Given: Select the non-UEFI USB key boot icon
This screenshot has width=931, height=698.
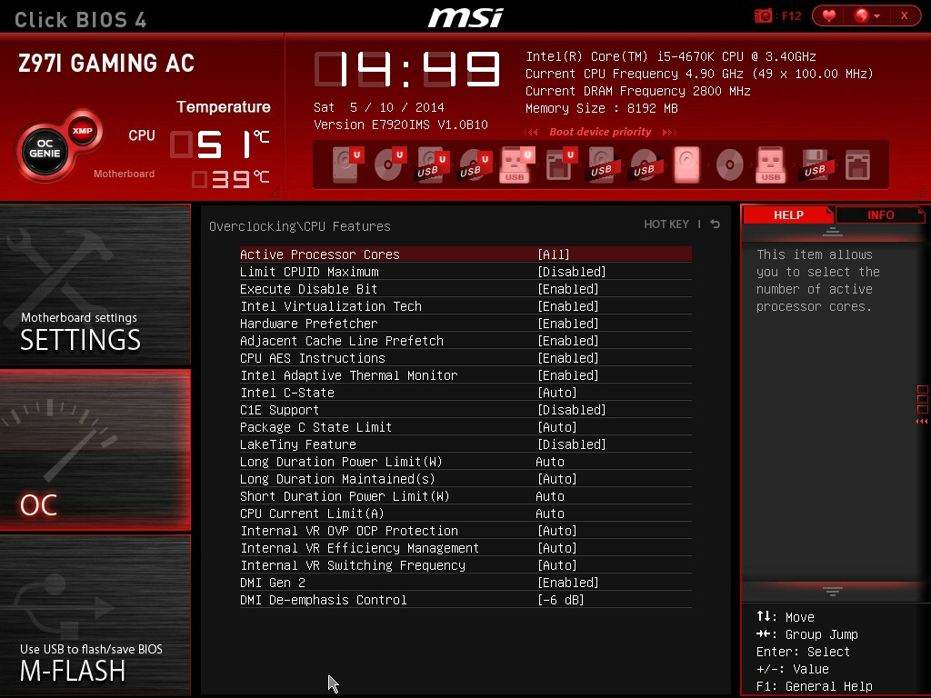Looking at the screenshot, I should point(771,165).
